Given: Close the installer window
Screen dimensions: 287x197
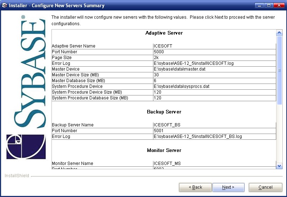Looking at the screenshot, I should tap(278, 5).
